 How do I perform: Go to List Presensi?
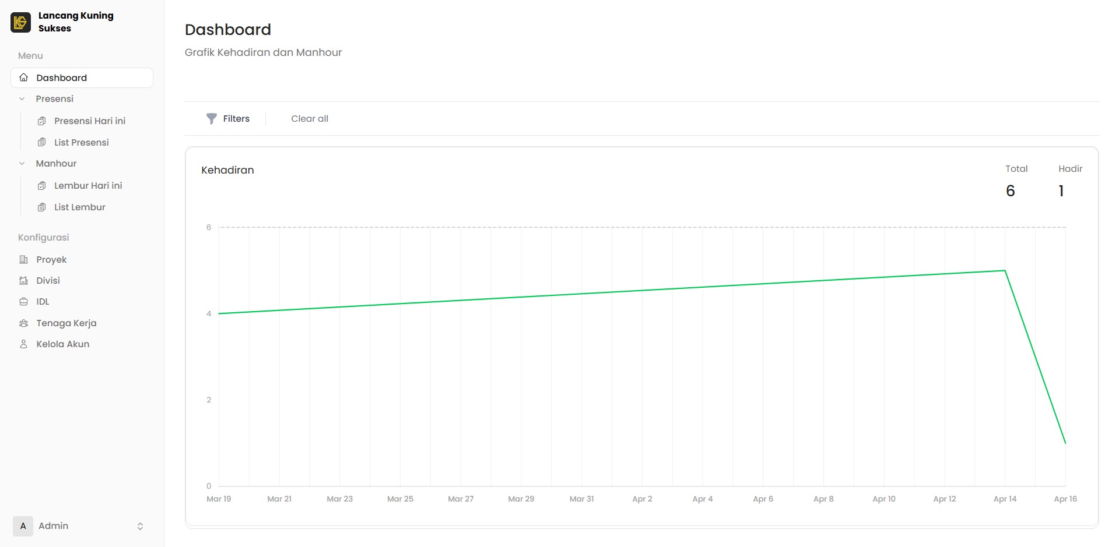[81, 143]
